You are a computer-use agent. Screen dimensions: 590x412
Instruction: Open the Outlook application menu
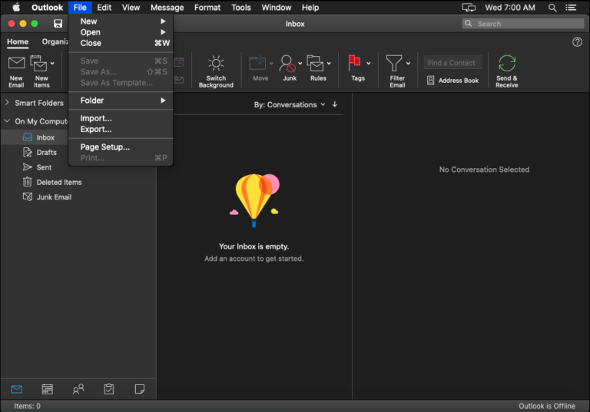pyautogui.click(x=47, y=8)
